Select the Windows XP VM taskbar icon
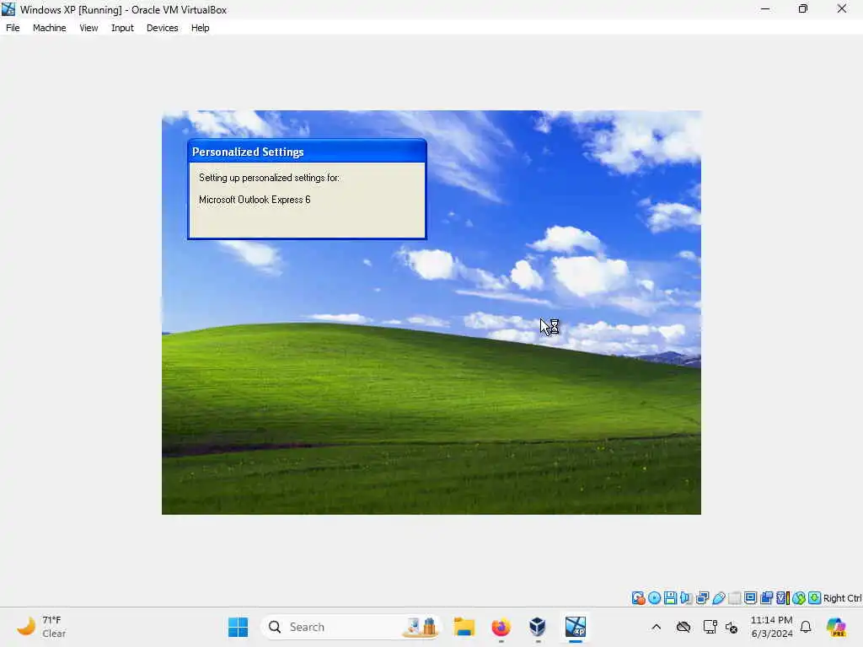 pyautogui.click(x=575, y=627)
